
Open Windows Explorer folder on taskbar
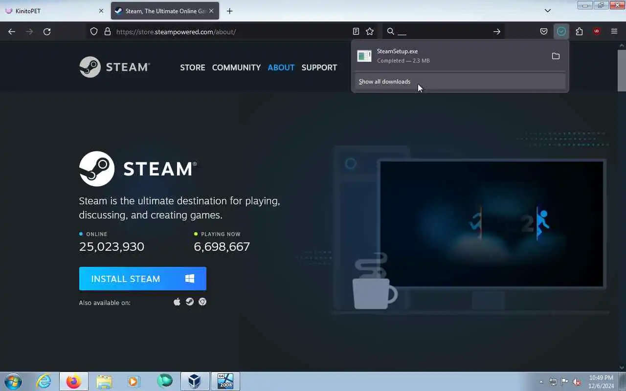coord(104,381)
